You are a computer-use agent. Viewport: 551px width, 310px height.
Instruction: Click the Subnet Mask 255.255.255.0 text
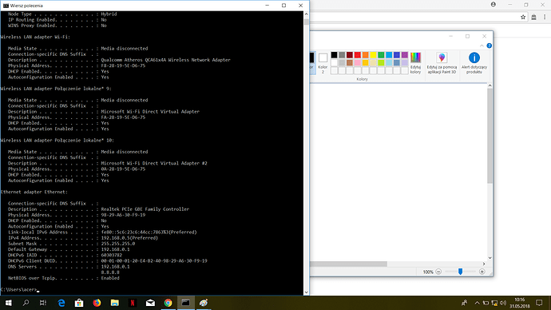pyautogui.click(x=117, y=244)
